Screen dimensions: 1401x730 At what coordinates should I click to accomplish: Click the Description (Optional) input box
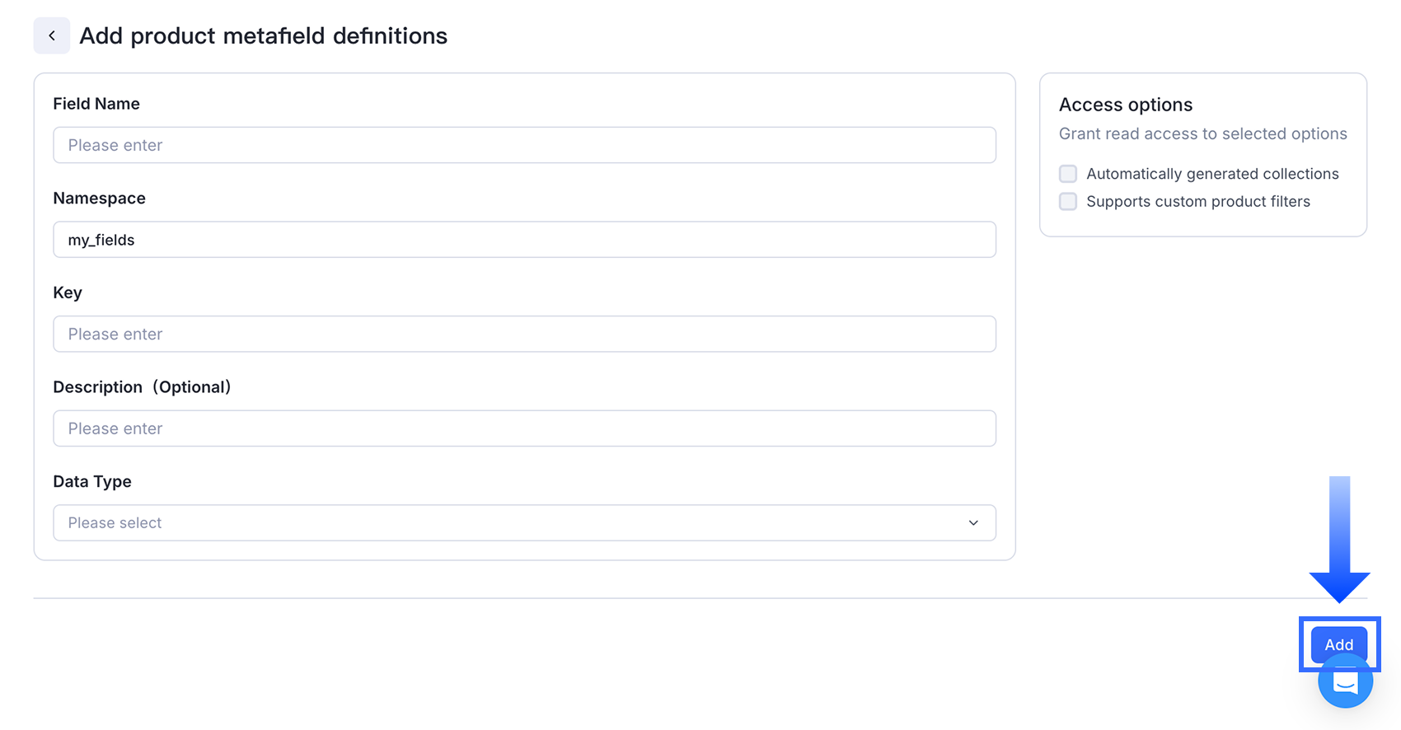525,428
